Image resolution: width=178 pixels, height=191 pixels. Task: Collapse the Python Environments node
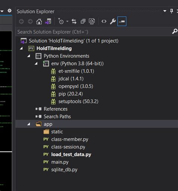[x=29, y=56]
